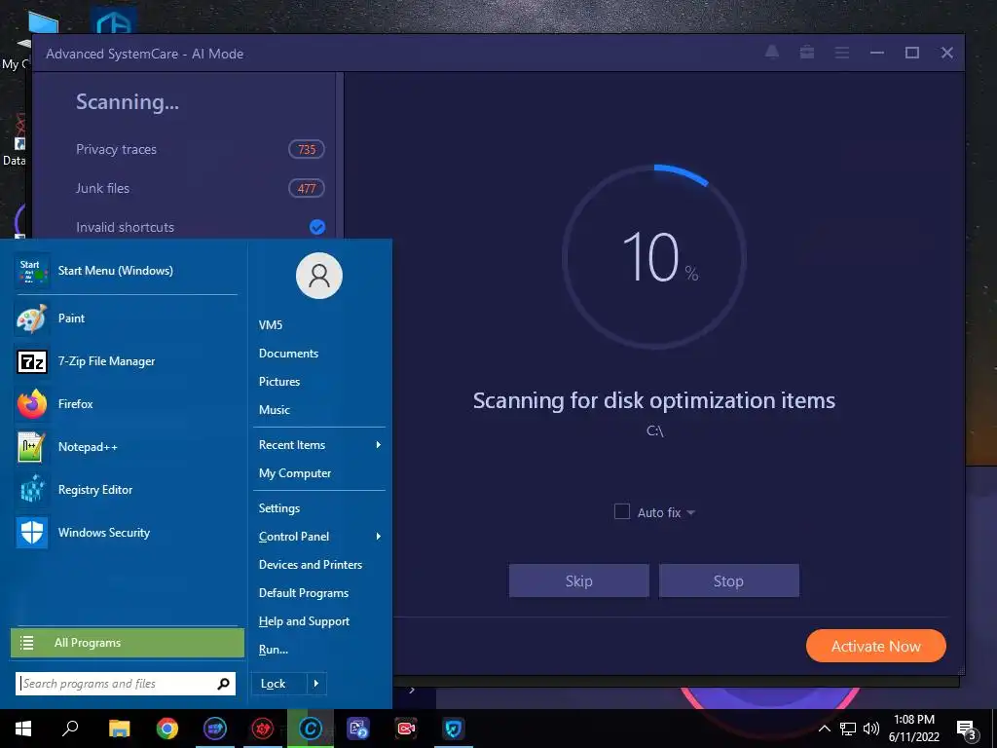
Task: Open File Explorer from taskbar
Action: tap(119, 729)
